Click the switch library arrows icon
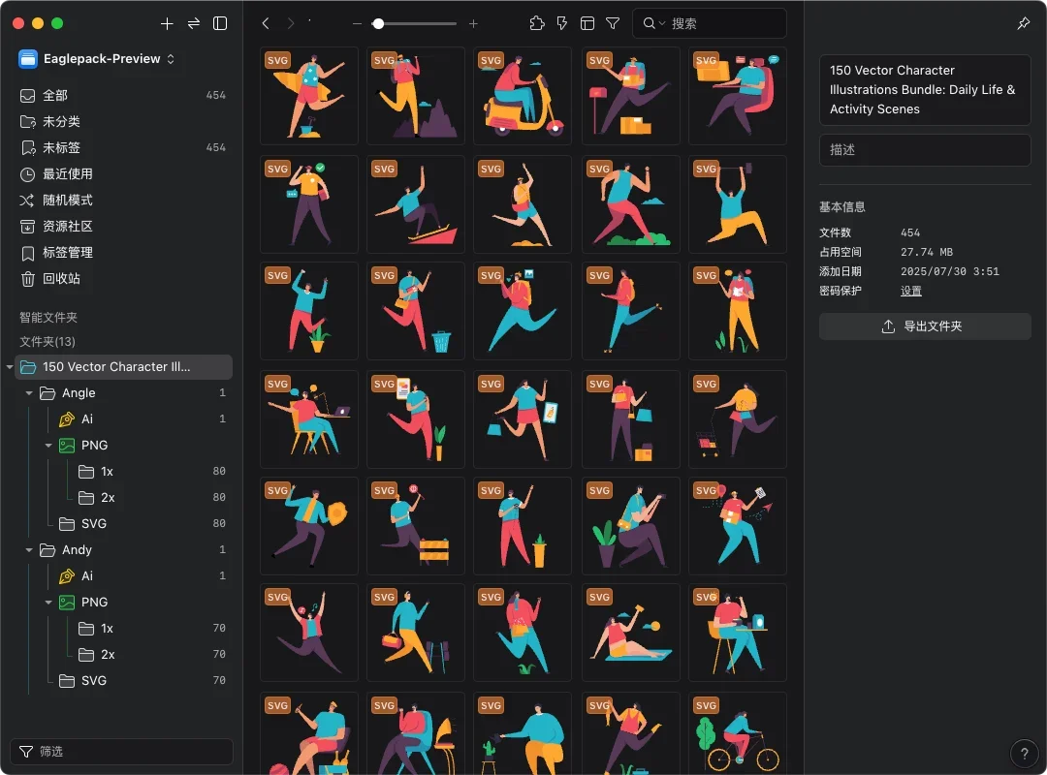Screen dimensions: 1047x775 coord(194,23)
